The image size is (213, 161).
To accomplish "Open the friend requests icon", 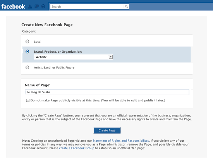I will click(x=30, y=7).
